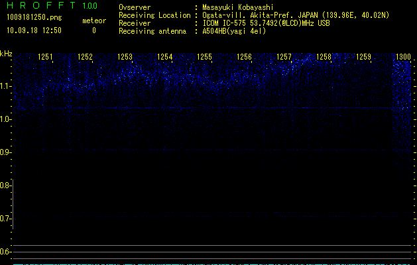Click the 1258 time marker
Image resolution: width=417 pixels, height=265 pixels.
point(324,57)
